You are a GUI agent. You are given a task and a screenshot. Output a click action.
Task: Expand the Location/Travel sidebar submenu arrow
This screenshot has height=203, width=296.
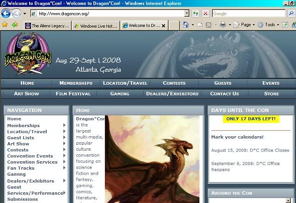tap(64, 131)
